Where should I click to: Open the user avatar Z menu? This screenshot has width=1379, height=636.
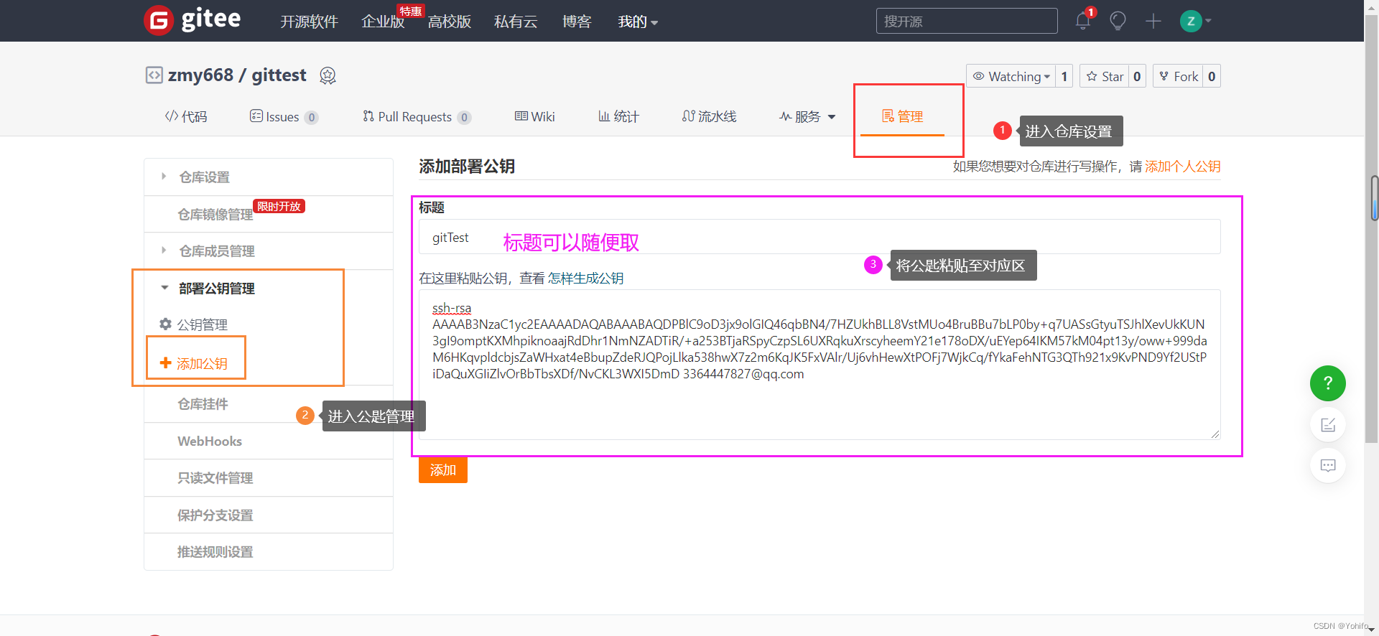[1195, 21]
